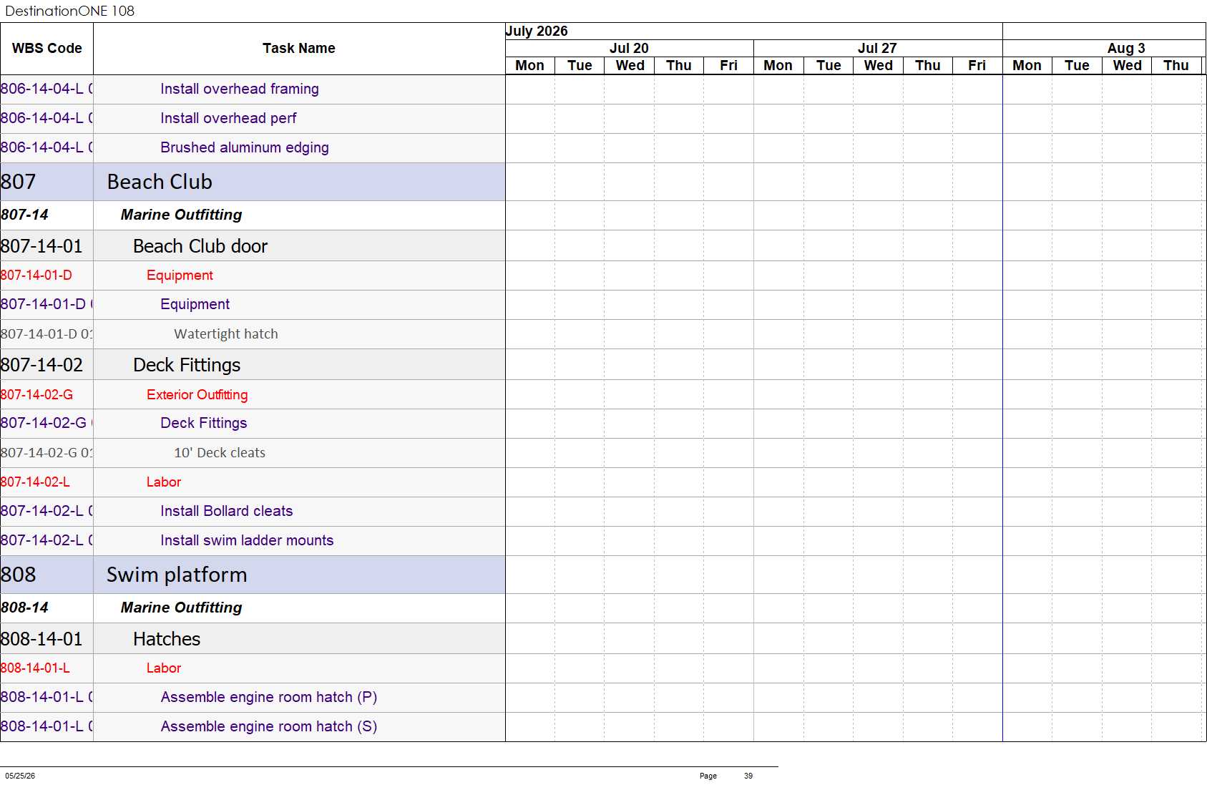
Task: Select the Beach Club door task group
Action: [x=253, y=245]
